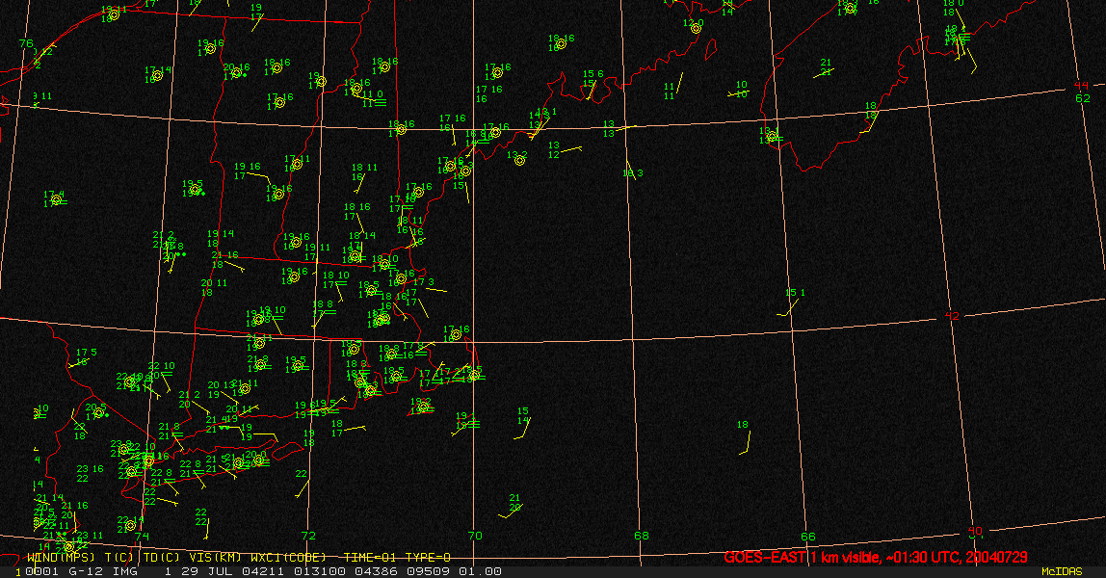Click the 70 longitude label
1106x578 pixels.
point(475,536)
